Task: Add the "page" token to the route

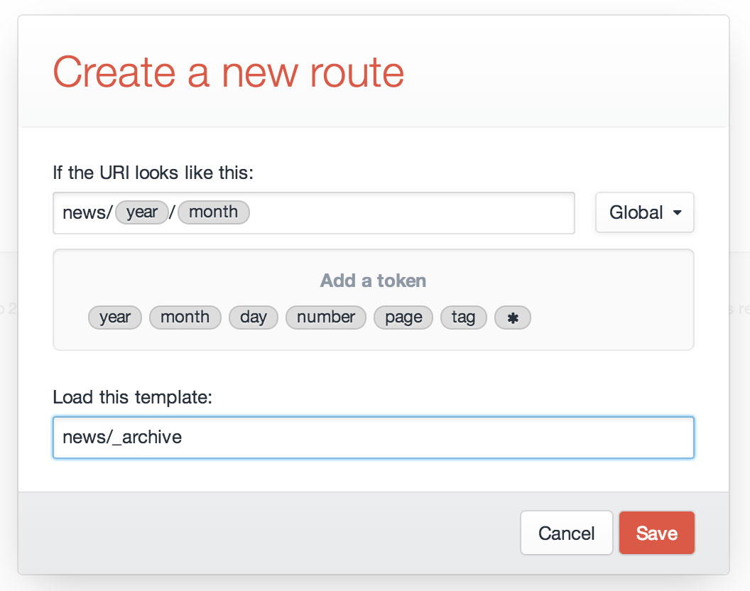Action: coord(403,318)
